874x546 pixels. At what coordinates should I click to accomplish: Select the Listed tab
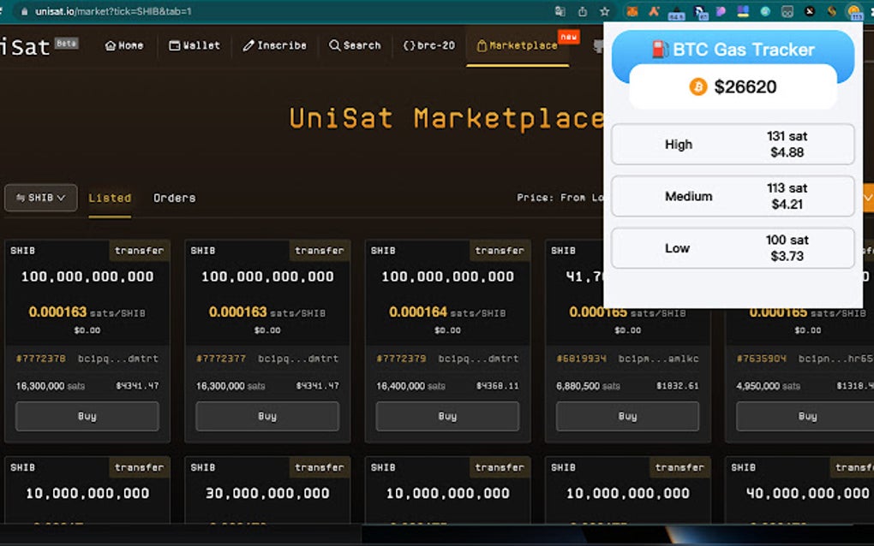pyautogui.click(x=110, y=198)
